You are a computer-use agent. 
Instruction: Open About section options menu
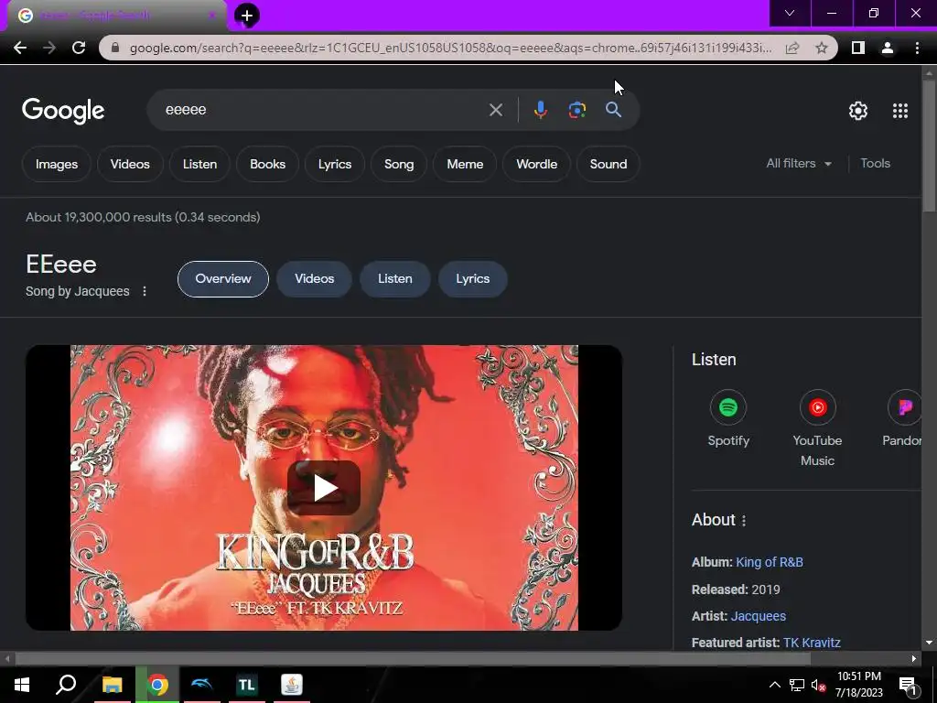pos(743,521)
